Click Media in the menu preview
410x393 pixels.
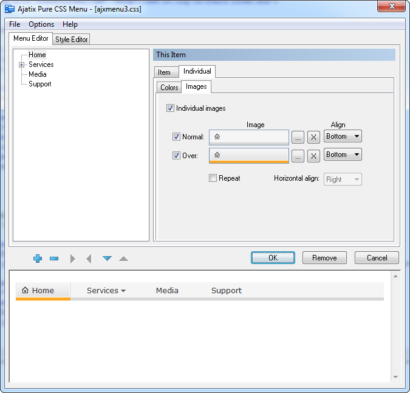click(167, 290)
